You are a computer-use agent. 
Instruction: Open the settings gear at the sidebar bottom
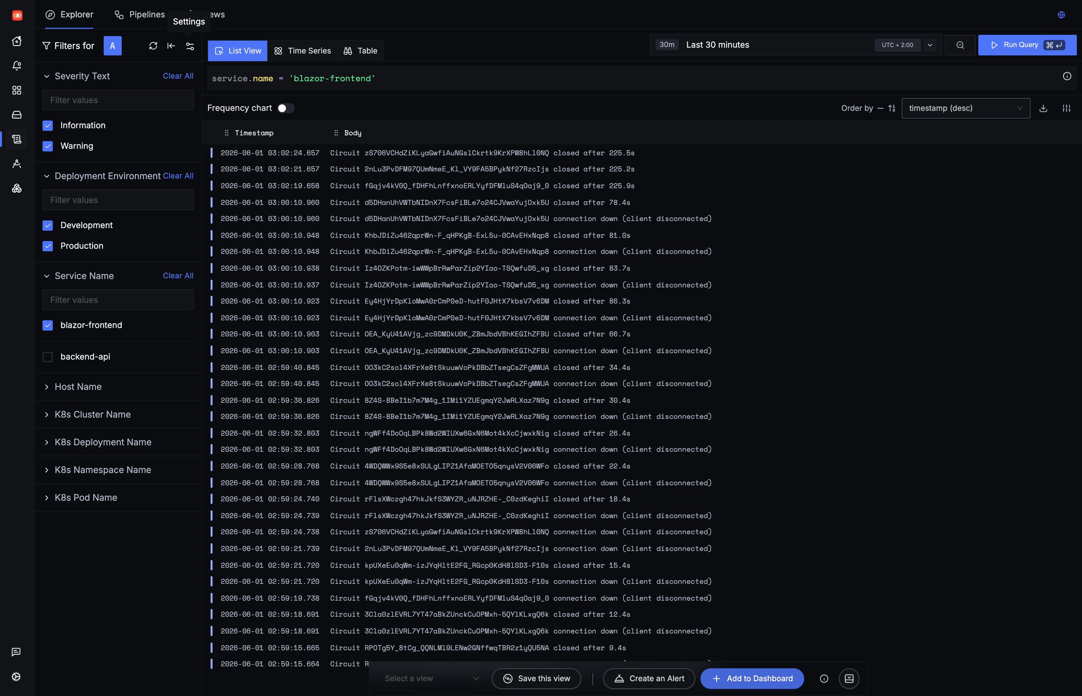(16, 677)
